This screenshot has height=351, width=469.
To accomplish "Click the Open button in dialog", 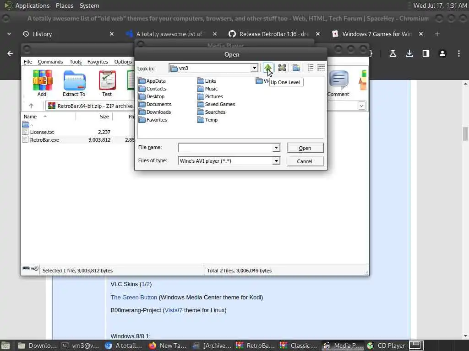I will 305,148.
